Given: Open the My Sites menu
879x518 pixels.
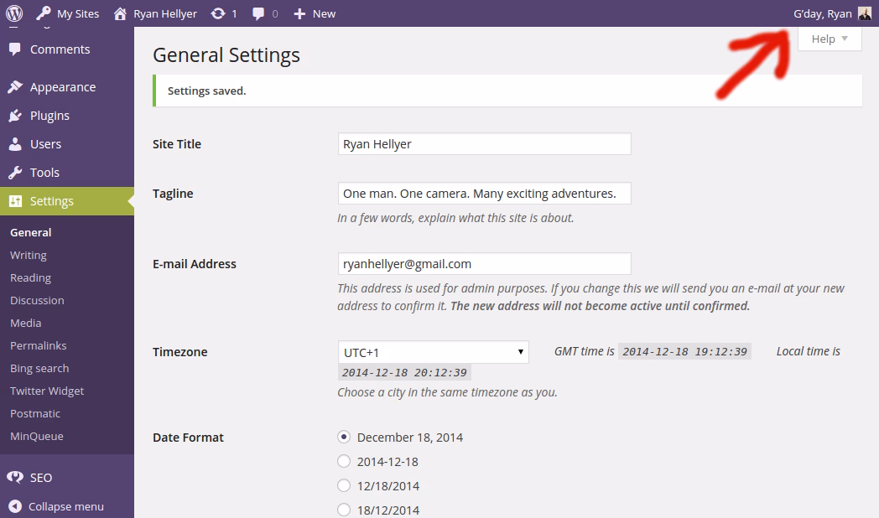Looking at the screenshot, I should coord(69,13).
